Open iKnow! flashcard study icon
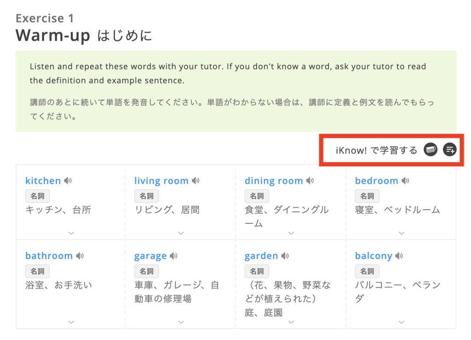 (431, 150)
